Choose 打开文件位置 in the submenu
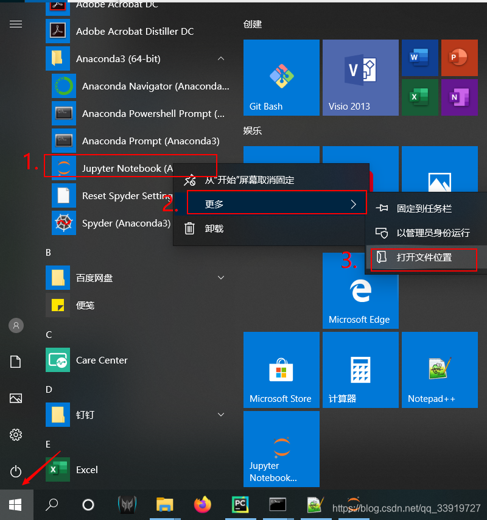The width and height of the screenshot is (487, 520). [x=426, y=258]
